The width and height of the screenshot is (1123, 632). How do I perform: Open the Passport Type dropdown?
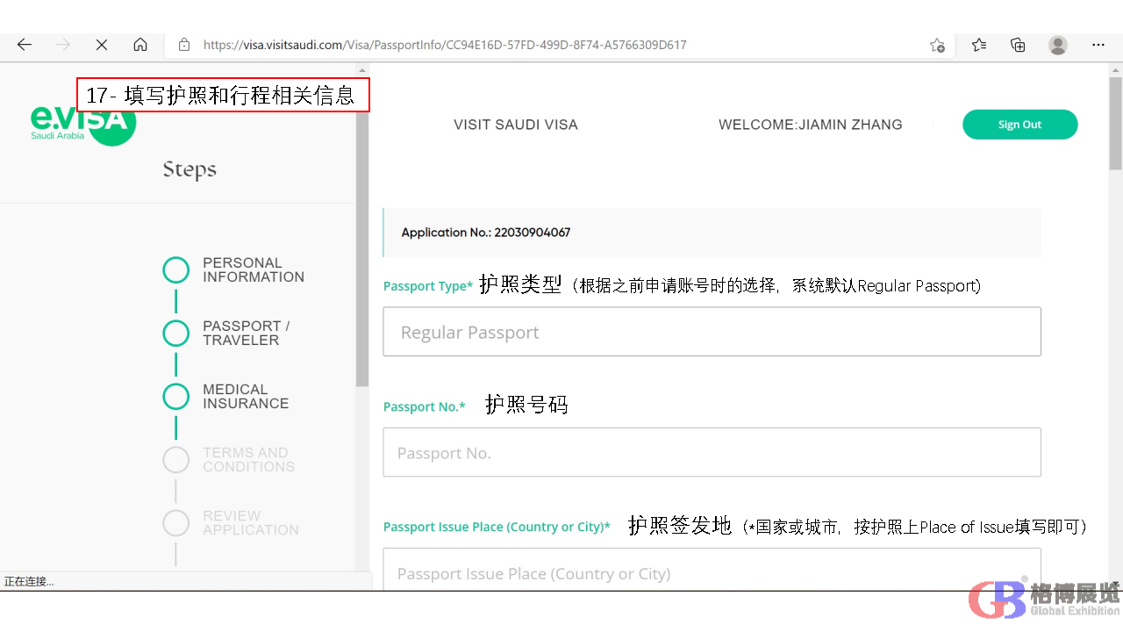click(712, 332)
